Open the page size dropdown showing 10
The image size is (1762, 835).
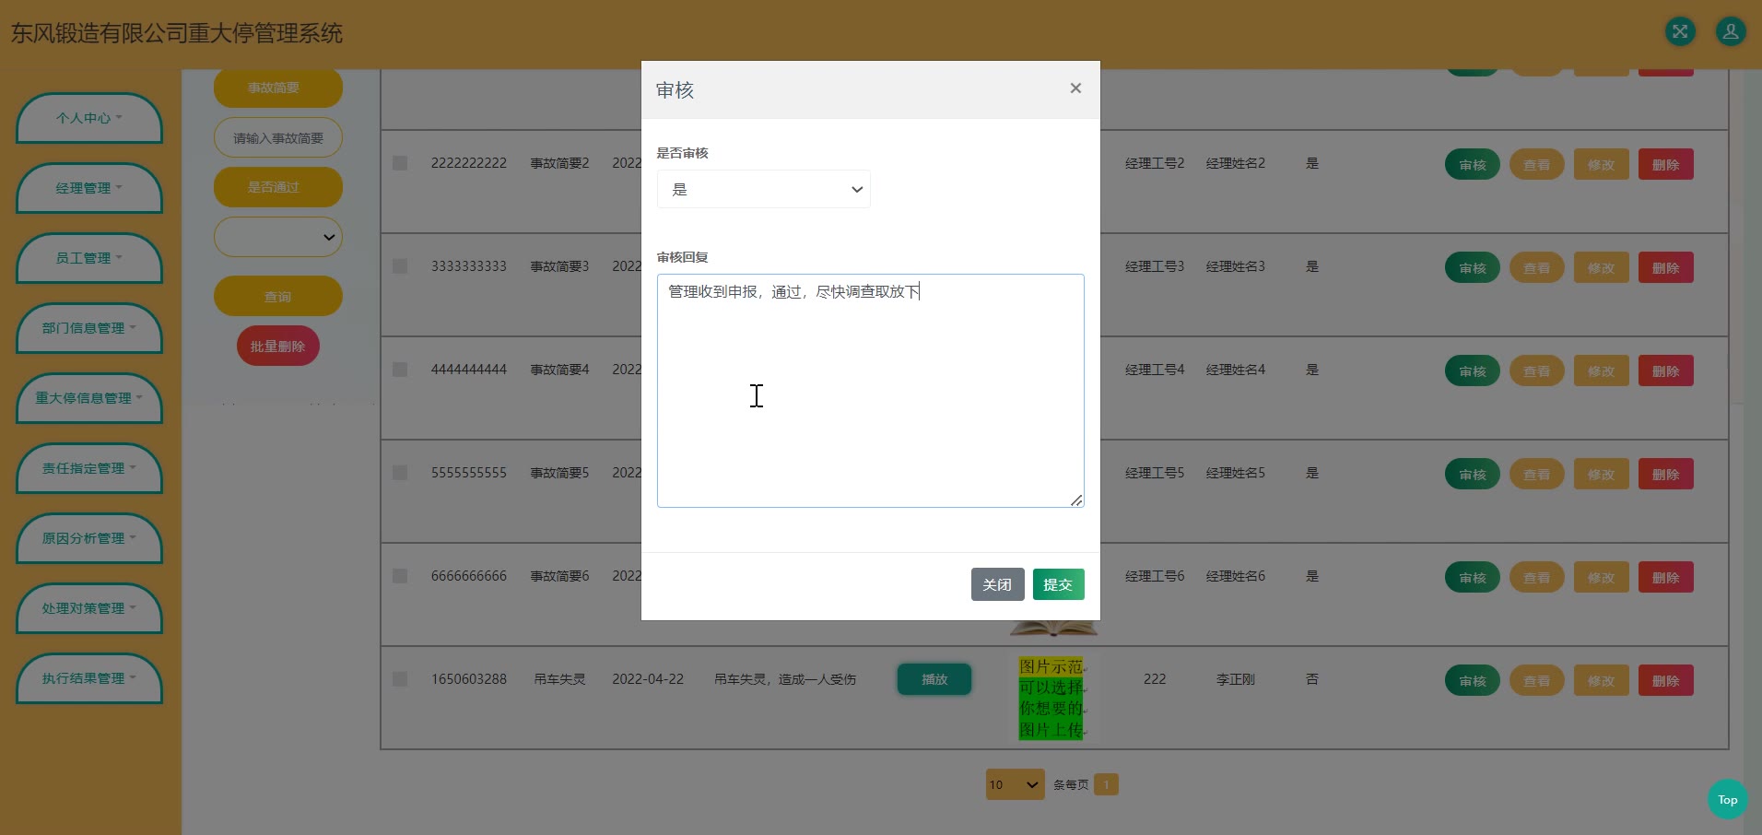(x=1014, y=784)
